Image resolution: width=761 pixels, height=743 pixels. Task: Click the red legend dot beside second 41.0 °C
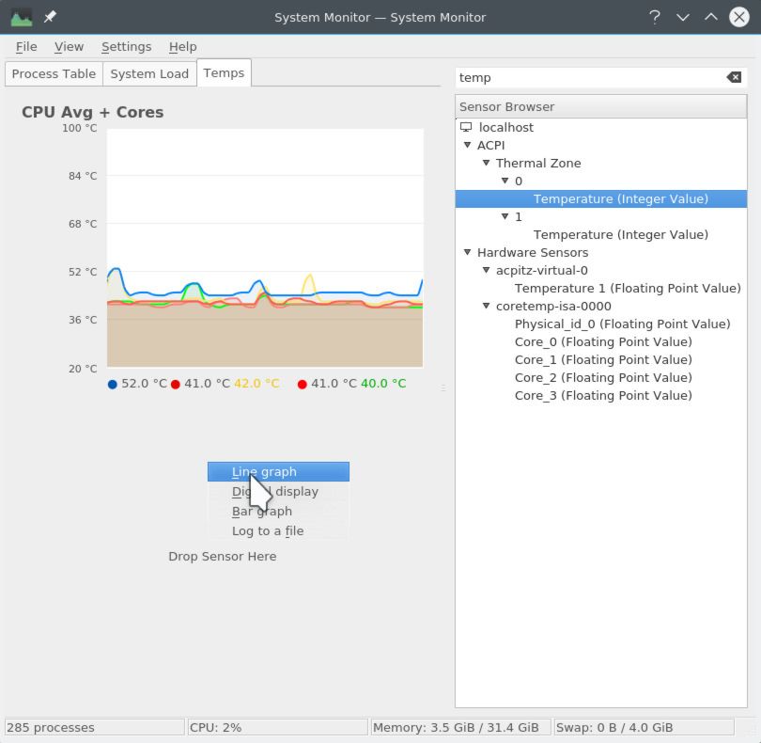point(303,385)
